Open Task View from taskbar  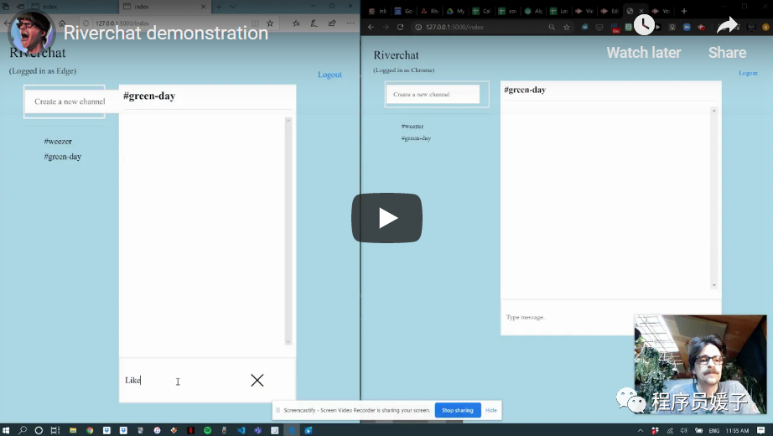(55, 430)
